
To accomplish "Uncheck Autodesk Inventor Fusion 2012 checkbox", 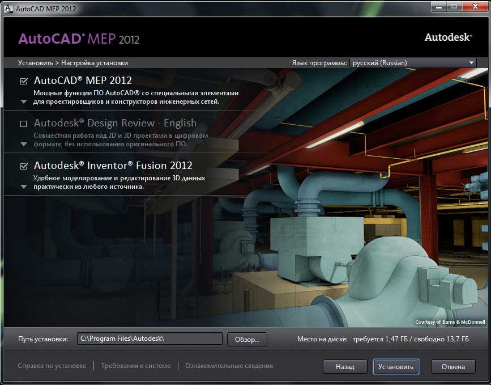I will click(x=24, y=166).
